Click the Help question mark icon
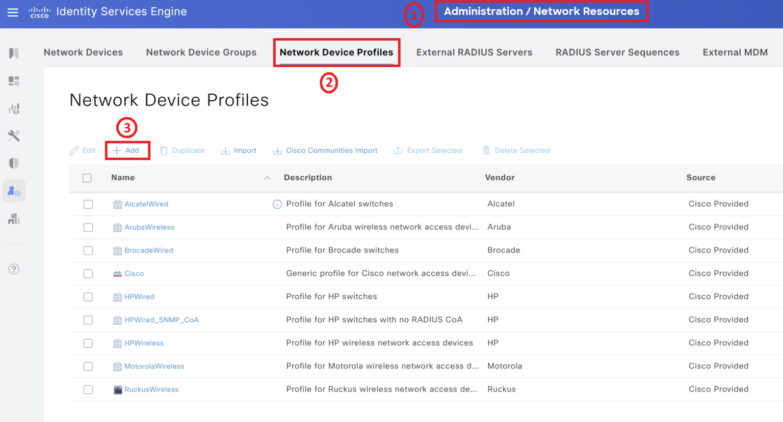 (x=14, y=269)
